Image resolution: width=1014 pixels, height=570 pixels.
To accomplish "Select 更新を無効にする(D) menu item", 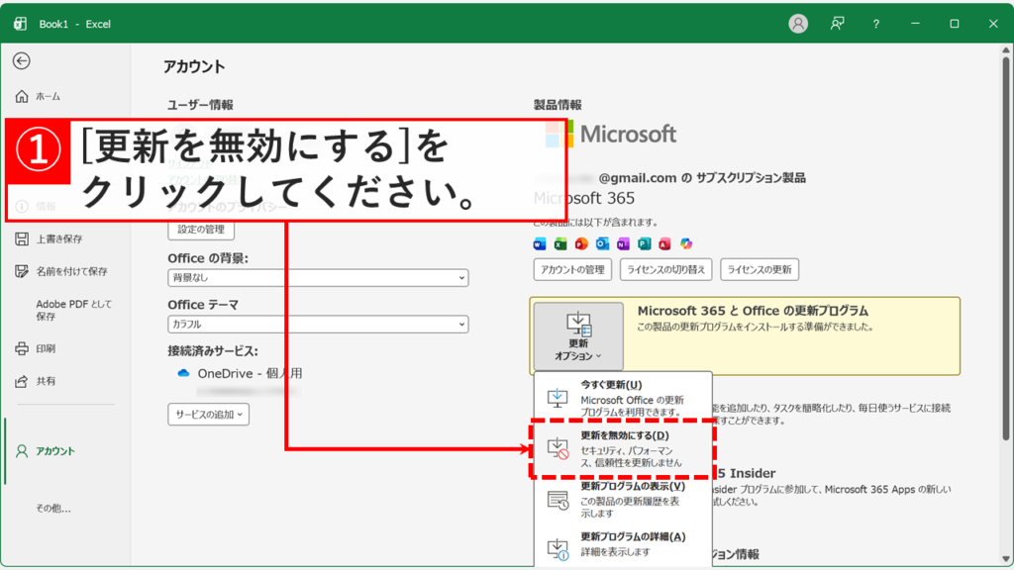I will 623,448.
